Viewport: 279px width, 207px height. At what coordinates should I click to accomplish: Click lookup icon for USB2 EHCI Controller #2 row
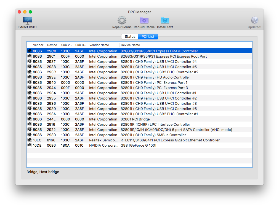pos(30,72)
